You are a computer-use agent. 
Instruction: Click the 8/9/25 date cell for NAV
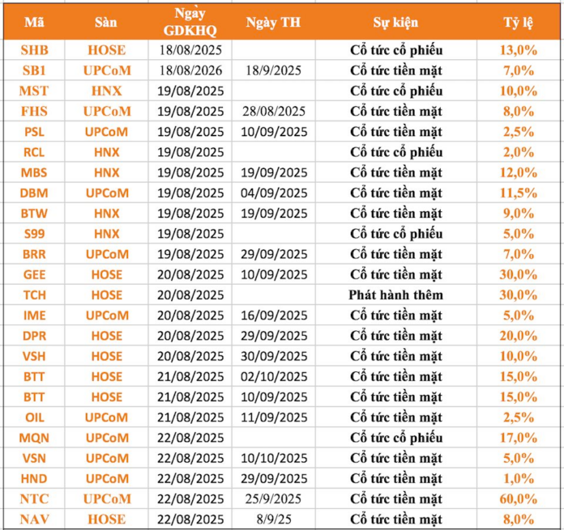coord(273,519)
